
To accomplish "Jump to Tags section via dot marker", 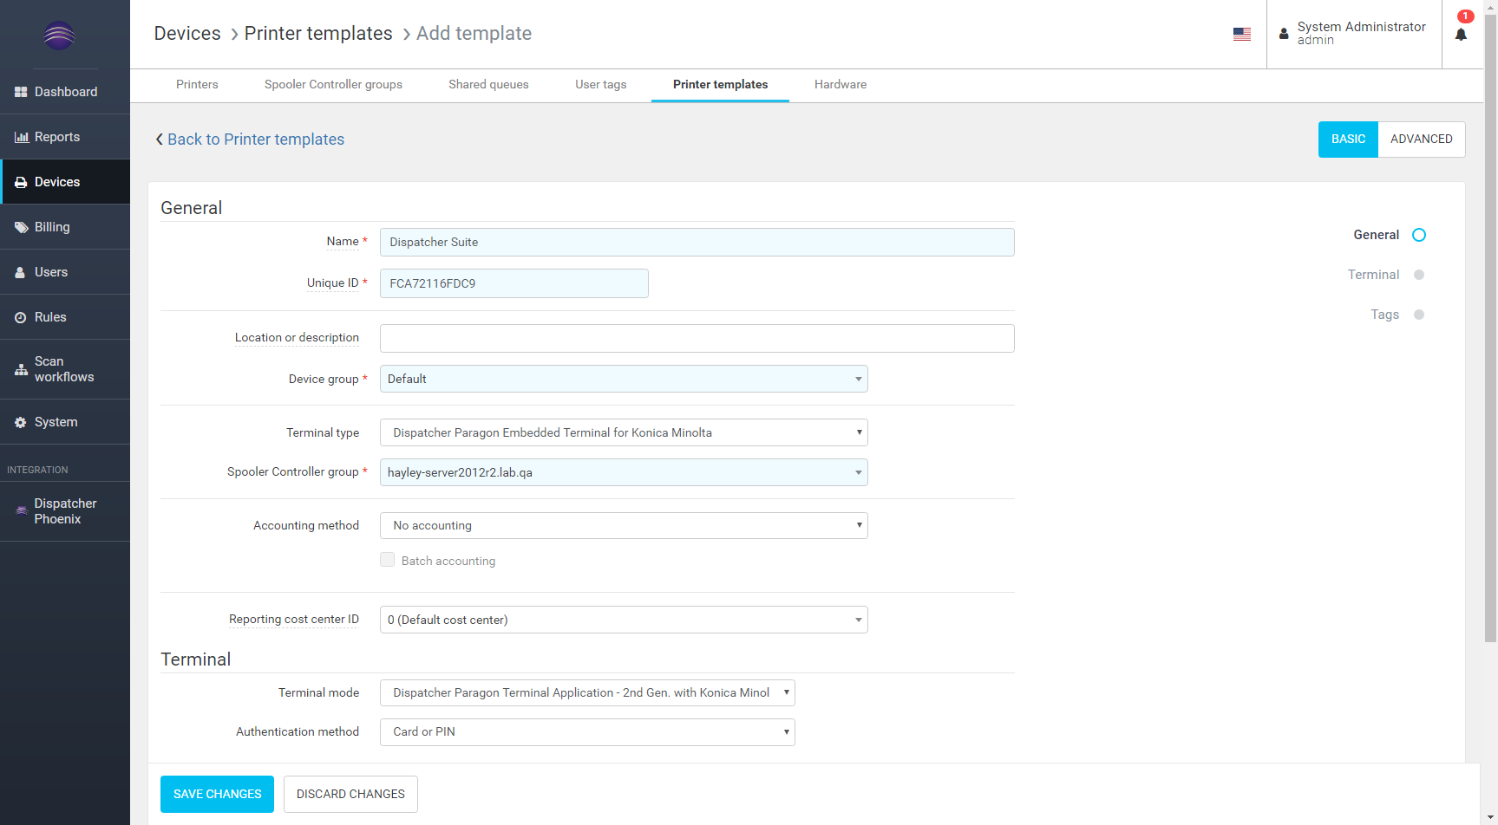I will click(1419, 315).
